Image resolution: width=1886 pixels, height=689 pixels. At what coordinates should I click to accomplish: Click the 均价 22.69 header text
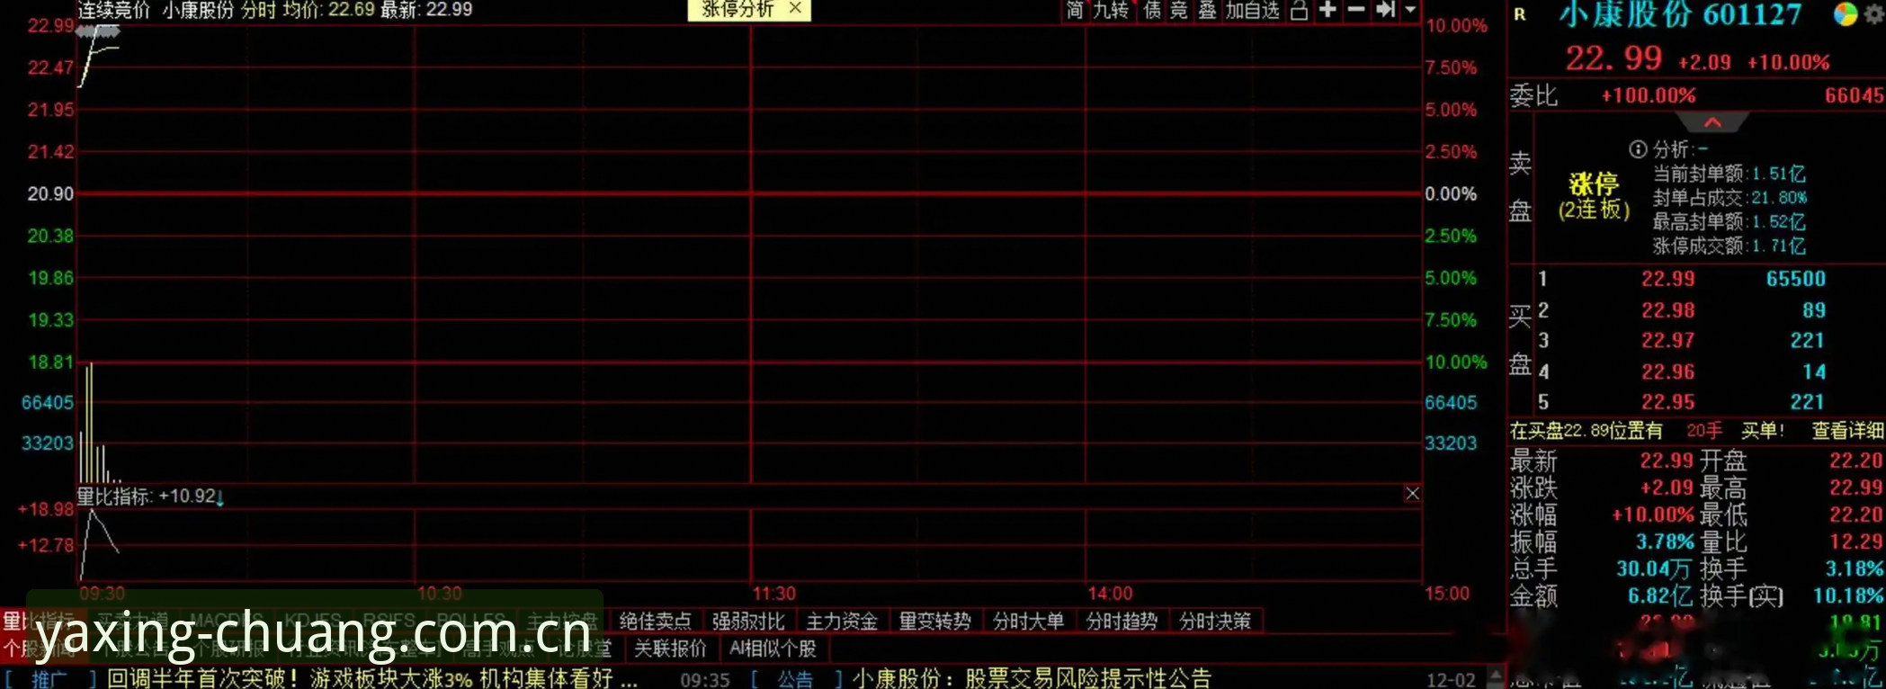tap(328, 10)
